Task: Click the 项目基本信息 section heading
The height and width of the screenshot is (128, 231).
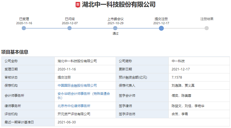Action: click(15, 52)
